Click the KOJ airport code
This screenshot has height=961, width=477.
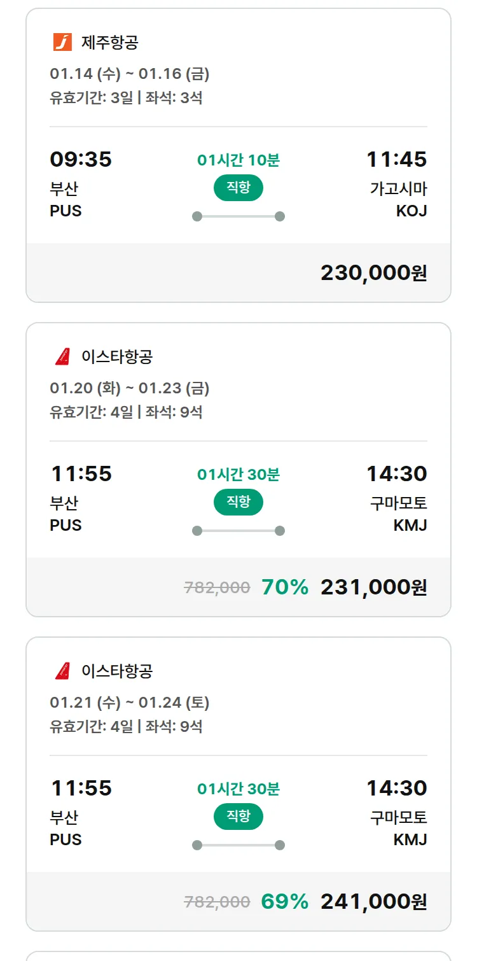pos(411,211)
